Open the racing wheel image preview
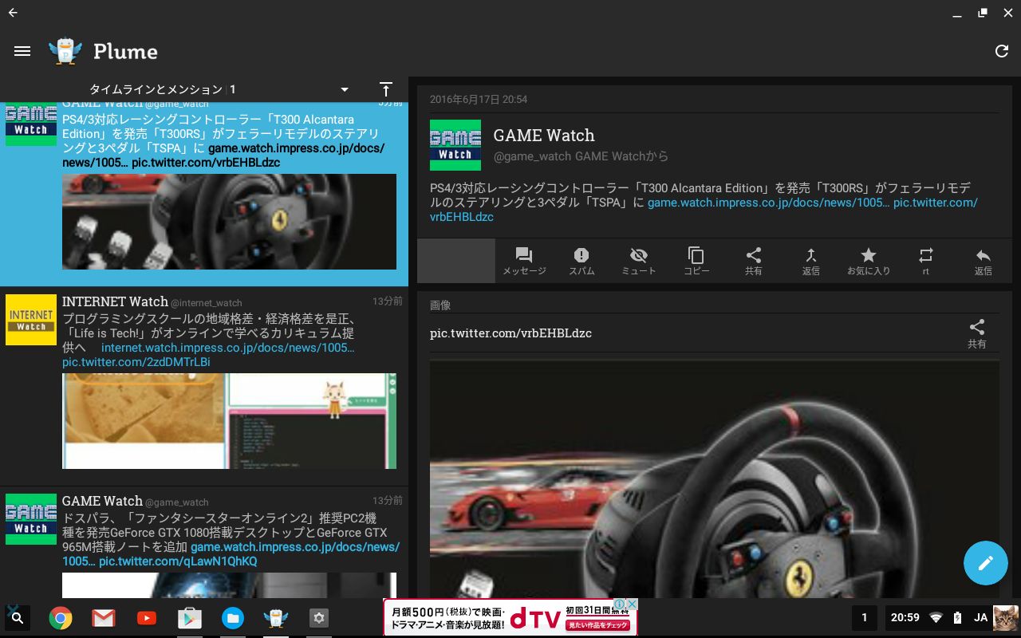1021x638 pixels. [x=714, y=478]
